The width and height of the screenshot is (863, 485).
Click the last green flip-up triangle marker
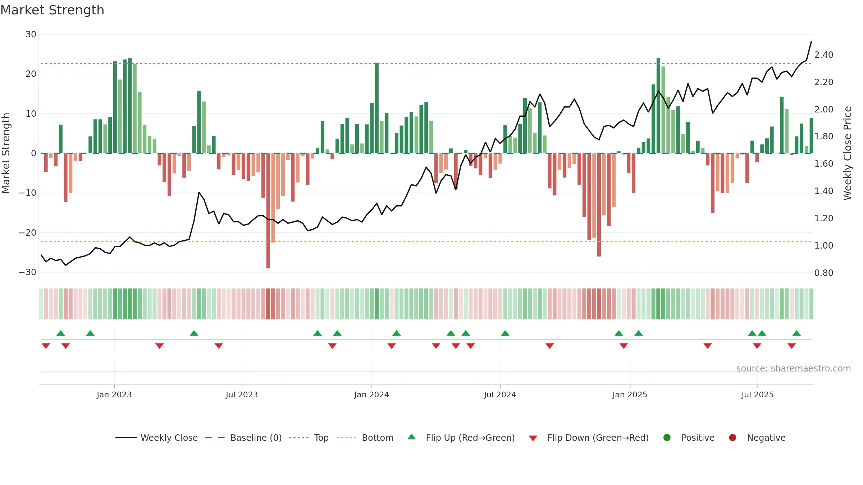click(x=796, y=333)
